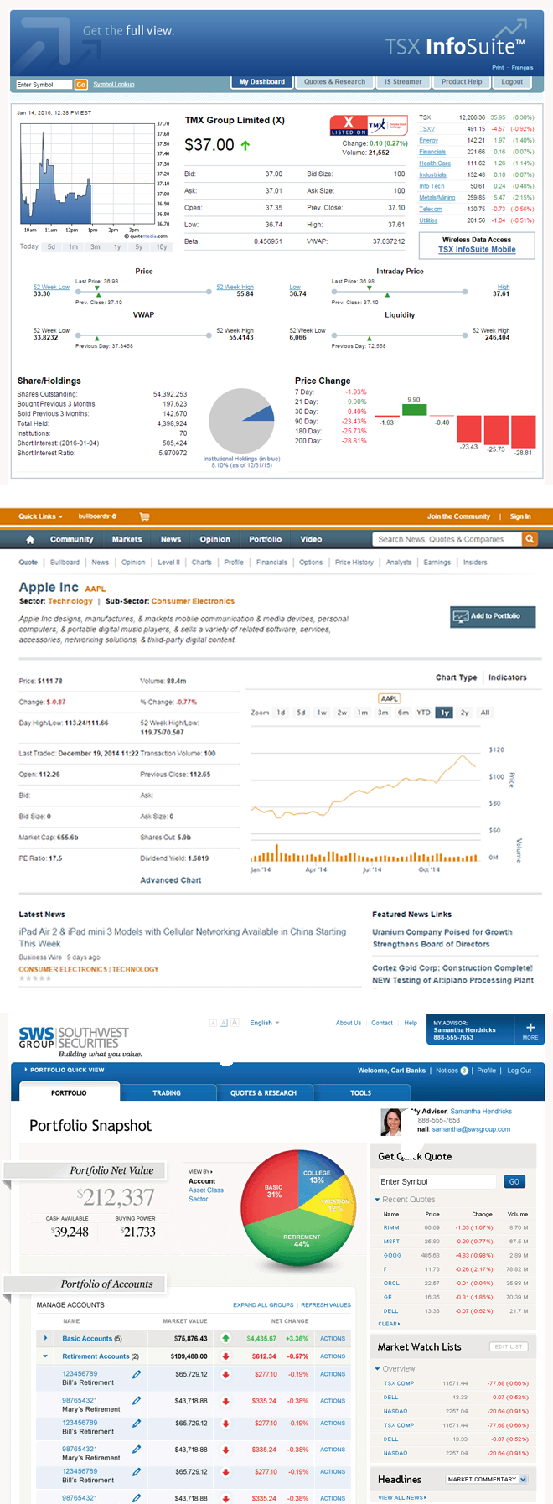Open the Market Commentary dropdown
Image resolution: width=553 pixels, height=1504 pixels.
486,1479
